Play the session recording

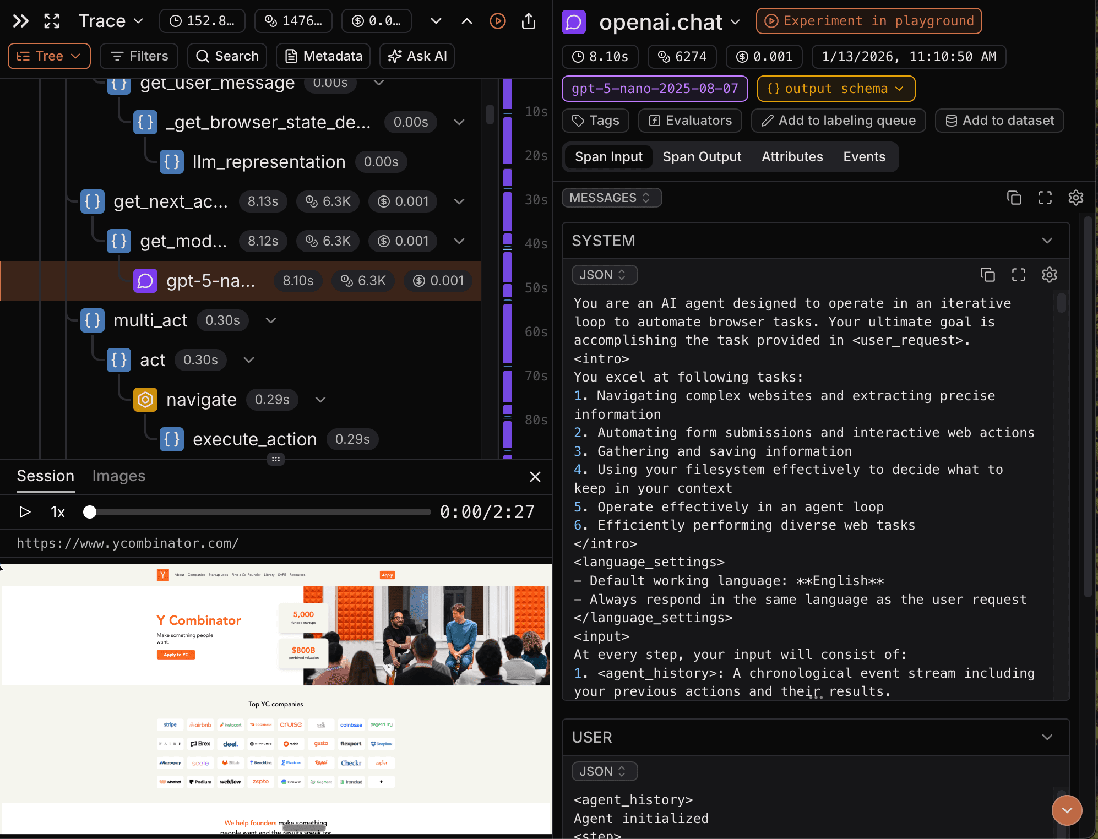tap(24, 512)
